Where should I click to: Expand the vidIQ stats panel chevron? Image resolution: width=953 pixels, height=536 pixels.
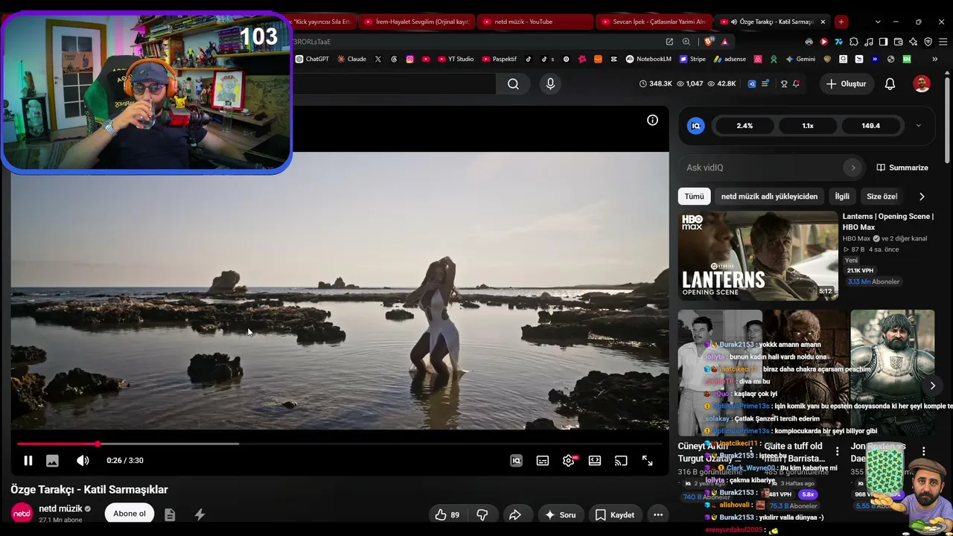point(918,126)
